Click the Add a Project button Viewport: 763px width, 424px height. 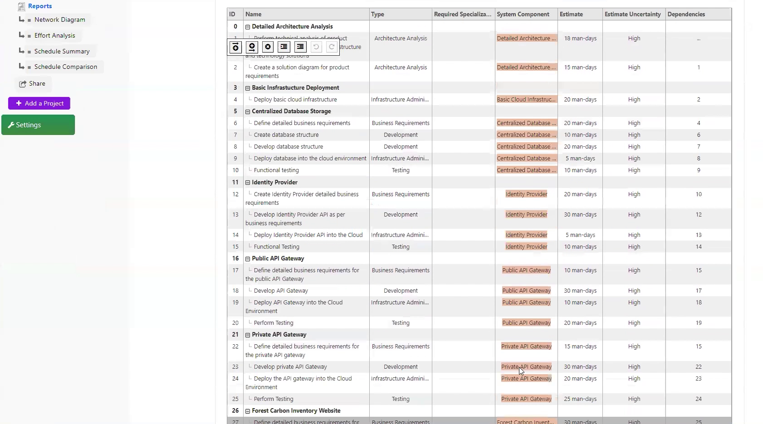coord(39,103)
